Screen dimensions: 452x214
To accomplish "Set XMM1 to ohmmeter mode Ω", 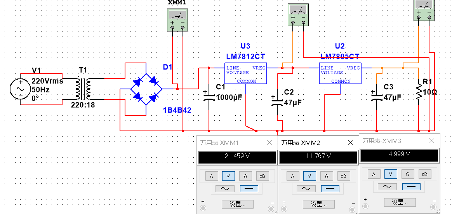I will pyautogui.click(x=245, y=176).
